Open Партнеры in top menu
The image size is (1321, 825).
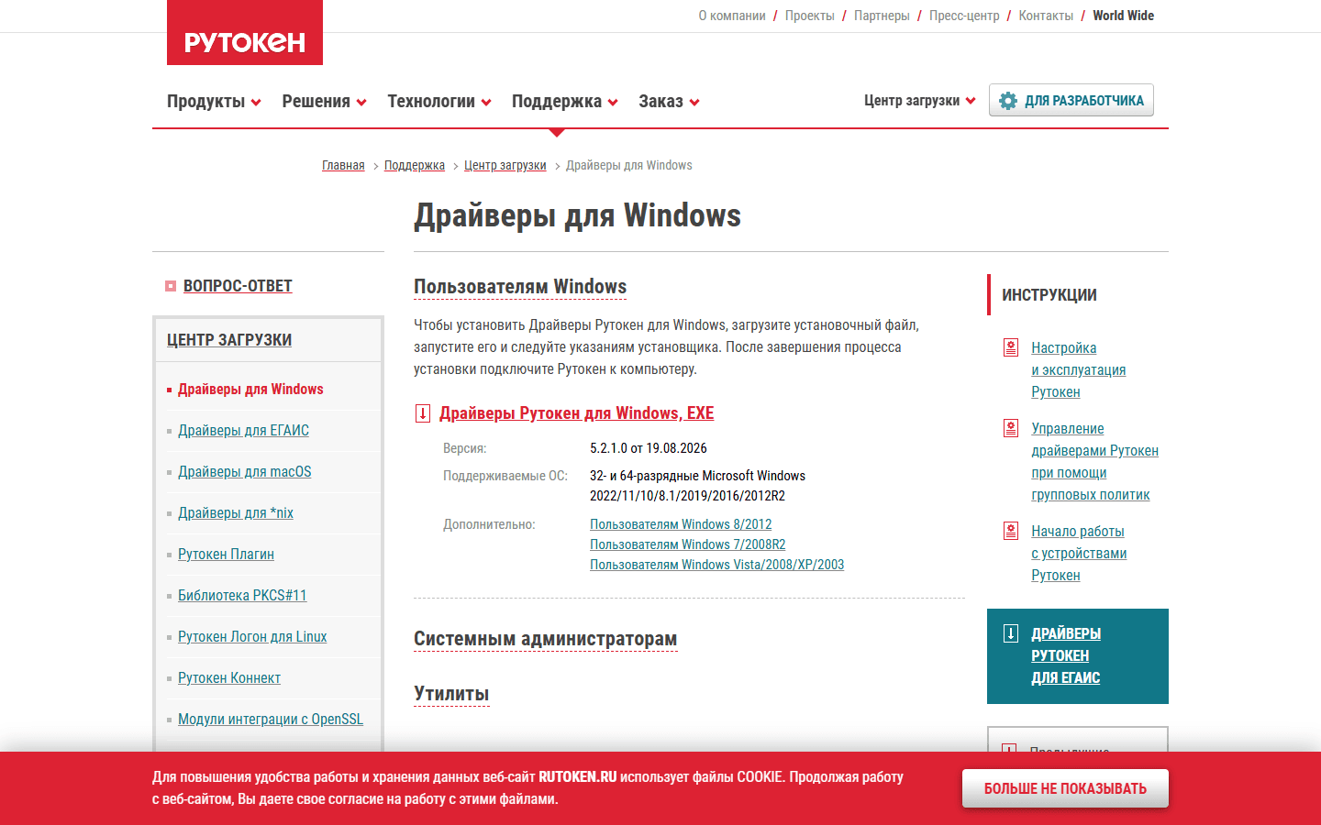click(x=882, y=16)
